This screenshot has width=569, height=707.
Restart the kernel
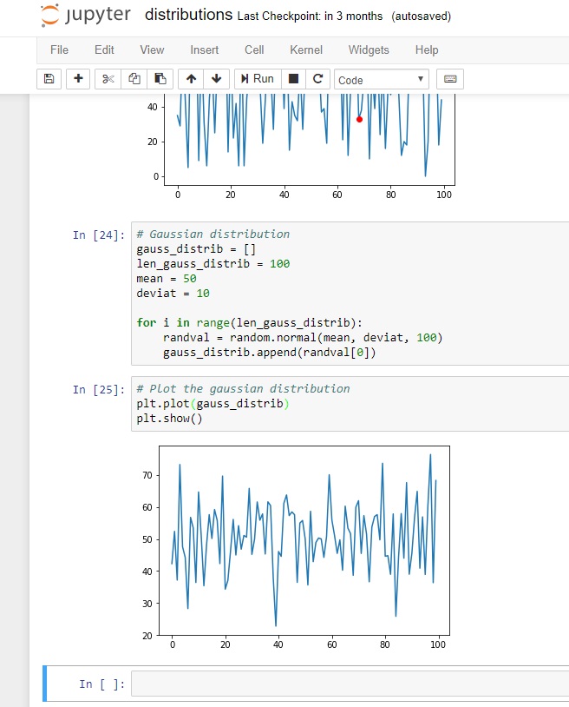click(x=317, y=79)
